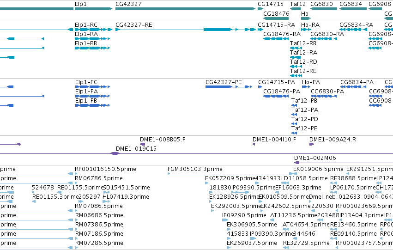Select the Elp1-PB protein feature
The image size is (393, 250).
click(x=92, y=105)
